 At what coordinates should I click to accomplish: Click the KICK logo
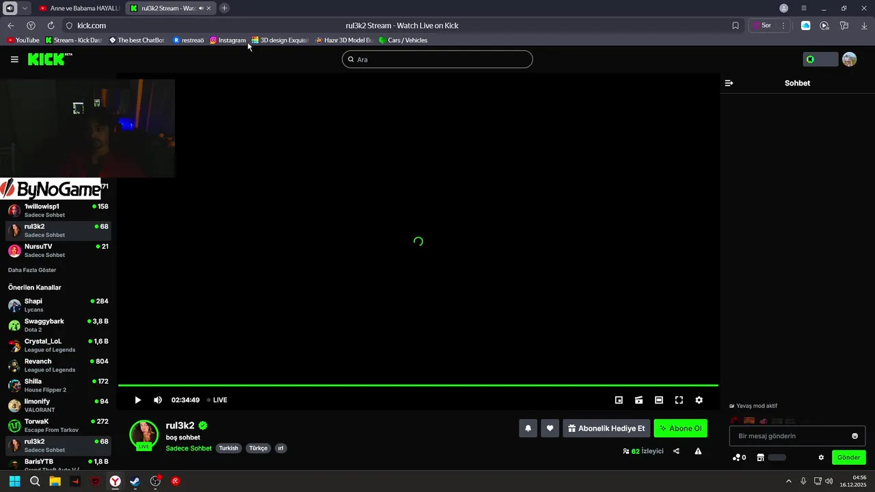click(x=49, y=59)
